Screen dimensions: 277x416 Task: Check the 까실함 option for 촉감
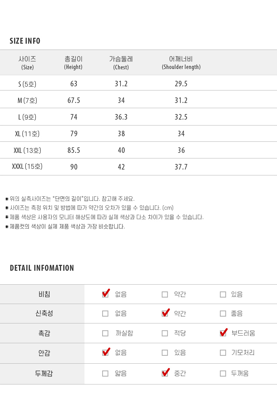coord(105,333)
